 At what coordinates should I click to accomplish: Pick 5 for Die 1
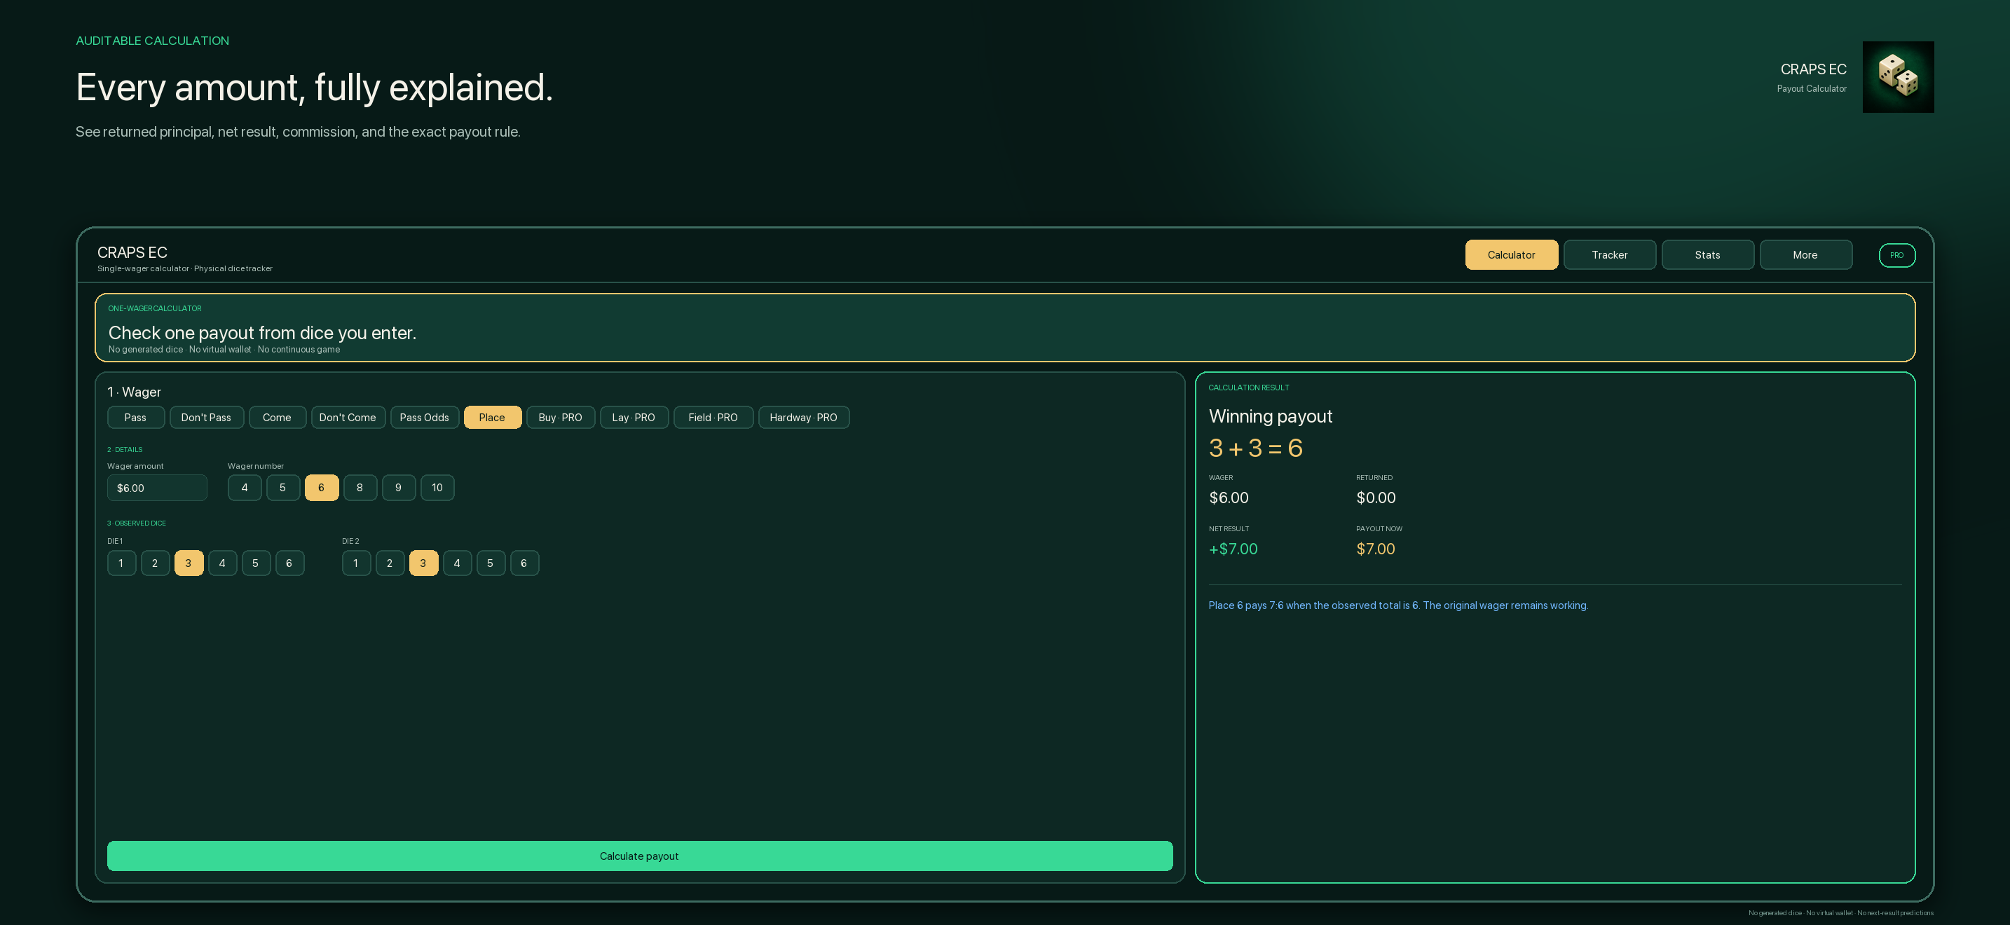(256, 563)
